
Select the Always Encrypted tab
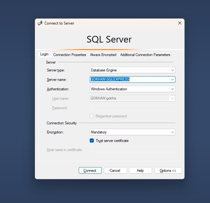coord(103,55)
